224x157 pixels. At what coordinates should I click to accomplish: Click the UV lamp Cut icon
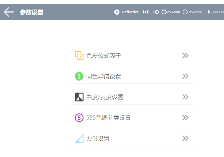click(x=209, y=12)
